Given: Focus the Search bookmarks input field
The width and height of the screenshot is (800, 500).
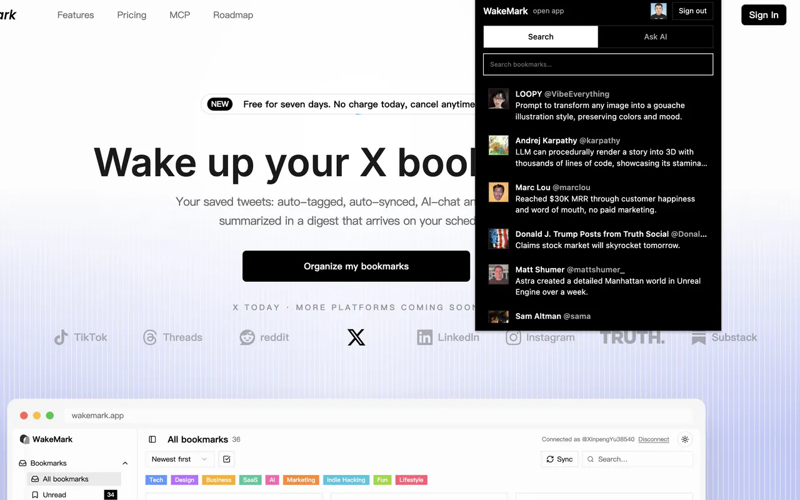Looking at the screenshot, I should point(598,64).
